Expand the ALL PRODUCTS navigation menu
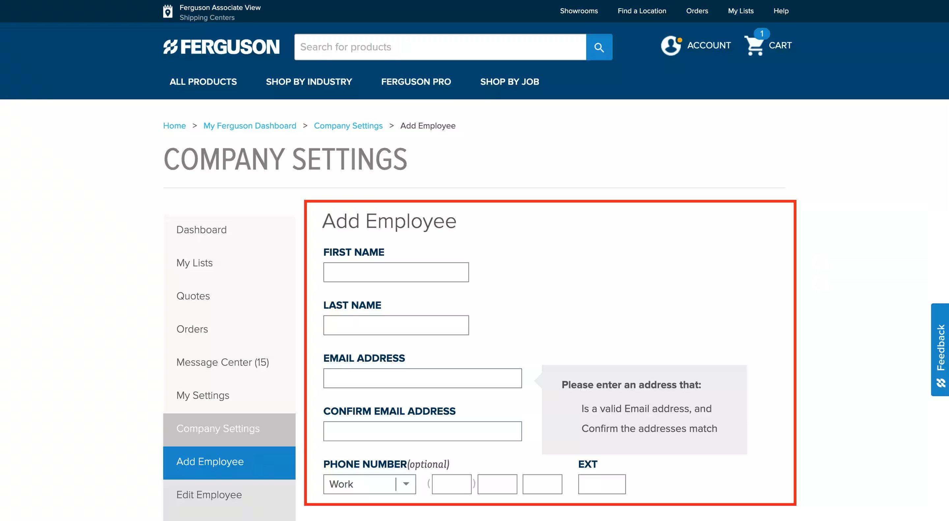Screen dimensions: 949x521 203,82
